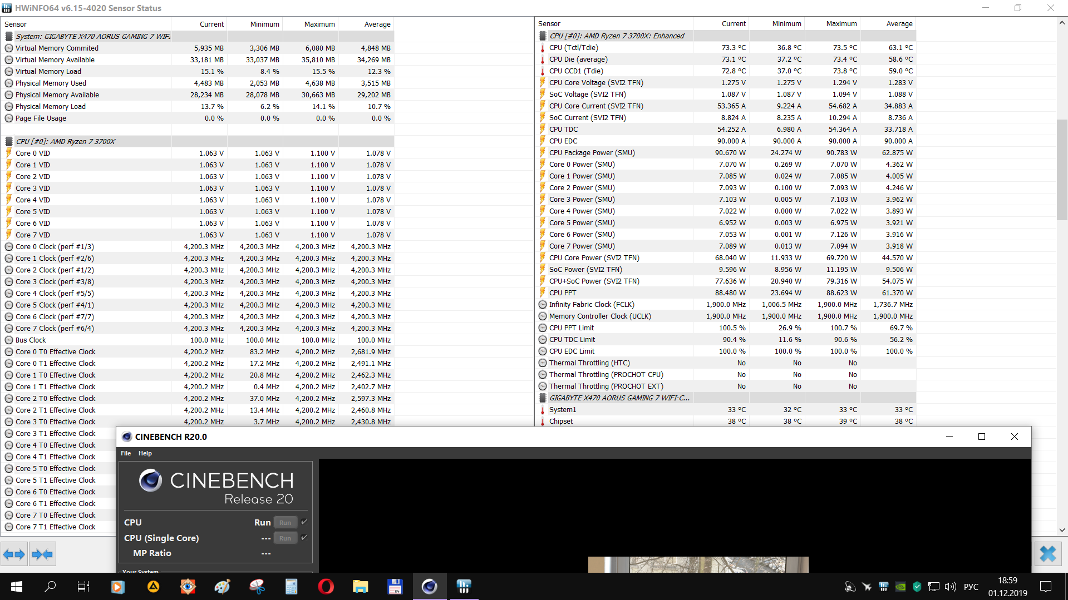Open the media player icon on the taskbar

point(118,586)
